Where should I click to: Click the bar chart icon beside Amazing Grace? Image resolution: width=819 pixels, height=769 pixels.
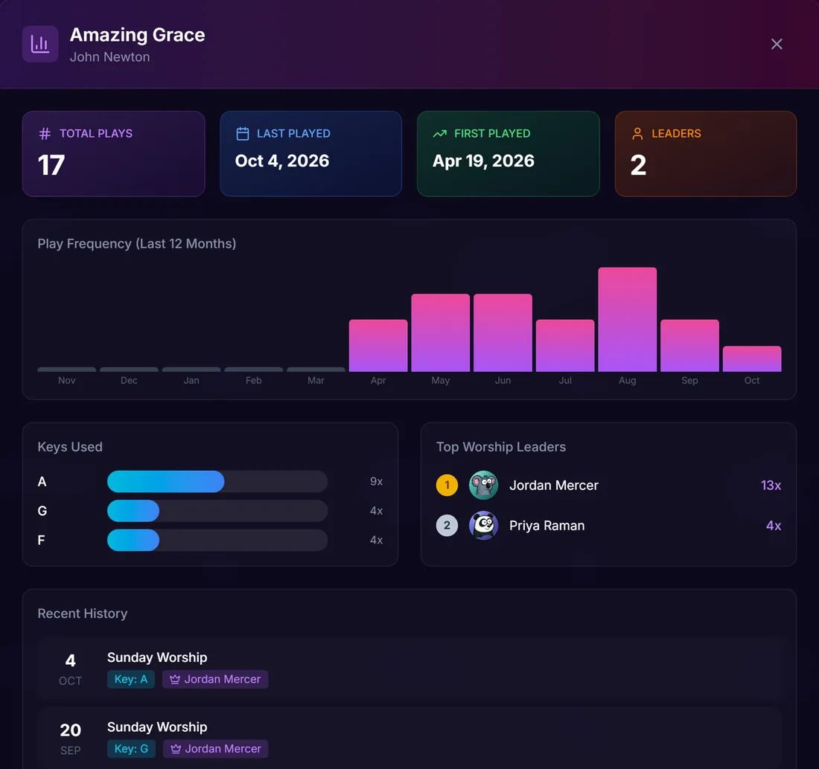pyautogui.click(x=40, y=44)
